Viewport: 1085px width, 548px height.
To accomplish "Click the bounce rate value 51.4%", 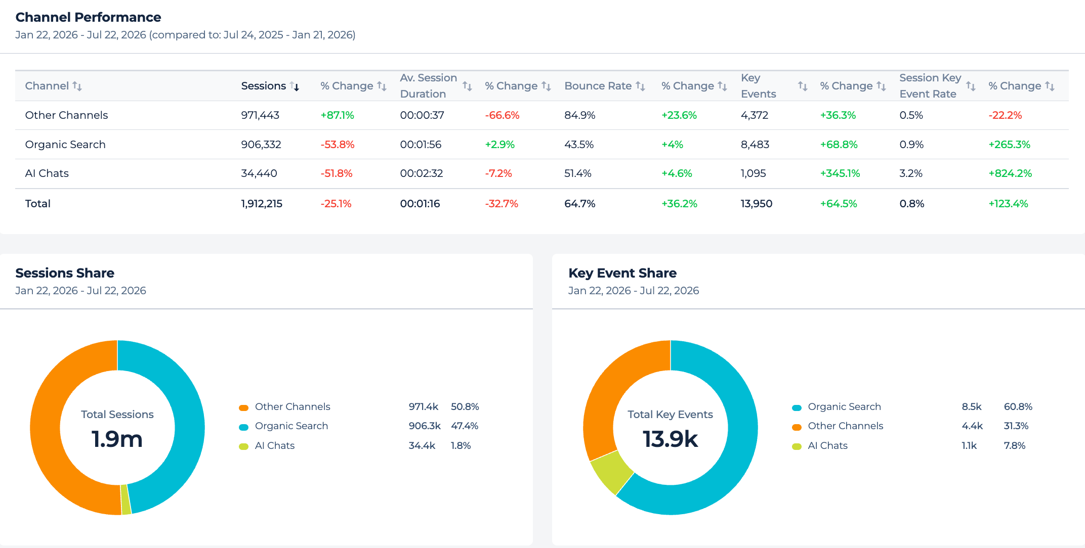I will 578,173.
